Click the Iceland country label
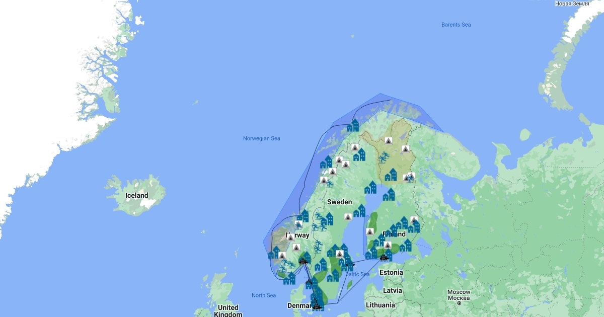The width and height of the screenshot is (604, 317). (137, 195)
